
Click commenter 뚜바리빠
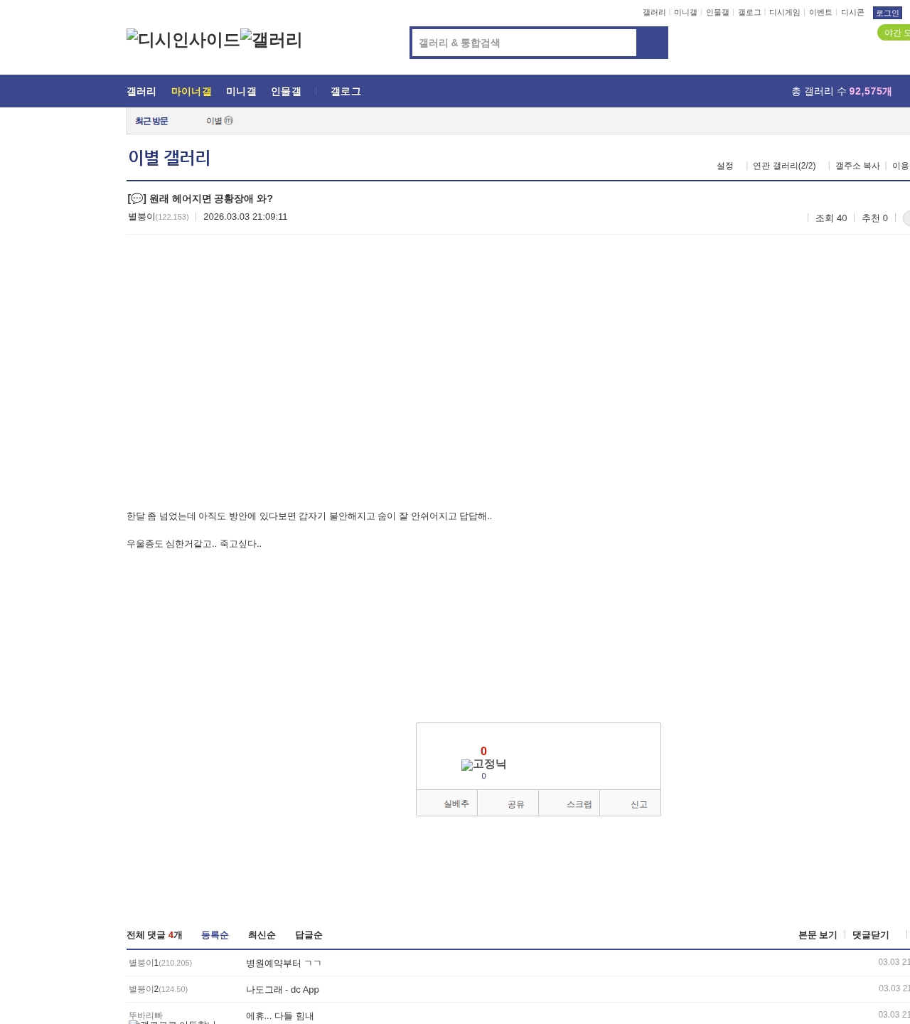146,1015
